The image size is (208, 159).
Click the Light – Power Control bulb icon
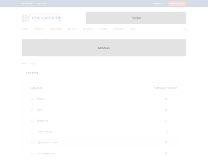(x=32, y=143)
